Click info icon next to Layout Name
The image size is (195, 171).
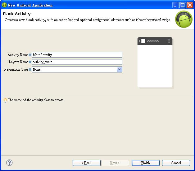pos(30,62)
